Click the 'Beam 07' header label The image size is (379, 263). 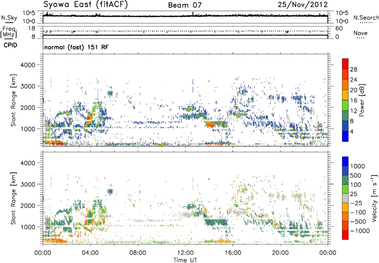tap(185, 5)
